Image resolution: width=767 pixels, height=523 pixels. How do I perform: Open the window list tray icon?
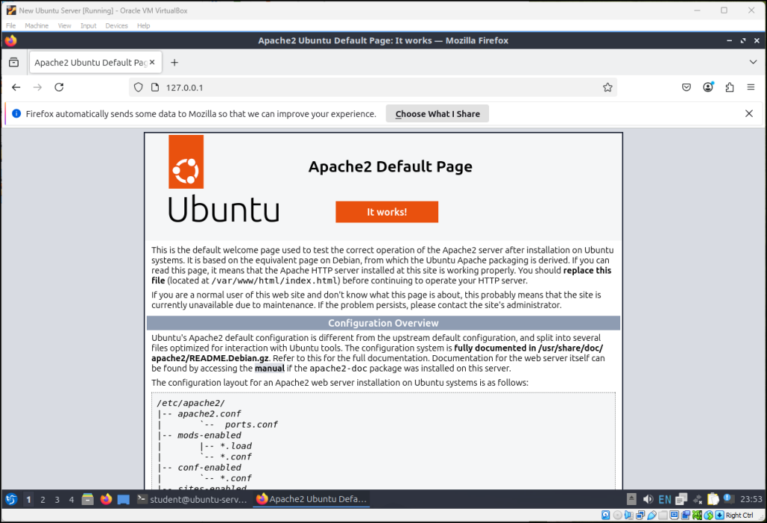[682, 499]
